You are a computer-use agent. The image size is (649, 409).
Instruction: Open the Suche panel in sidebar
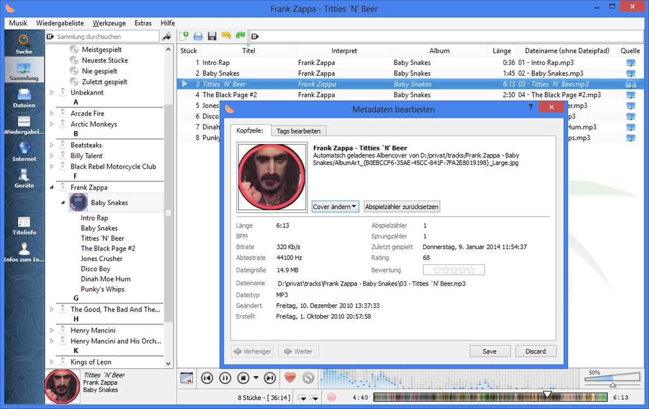(x=23, y=44)
